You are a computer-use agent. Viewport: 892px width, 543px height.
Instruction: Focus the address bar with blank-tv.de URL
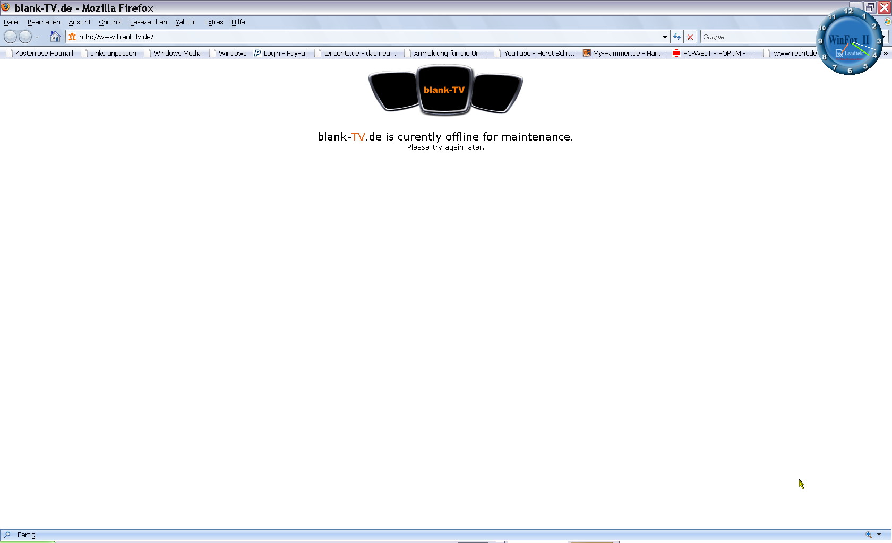pyautogui.click(x=366, y=37)
